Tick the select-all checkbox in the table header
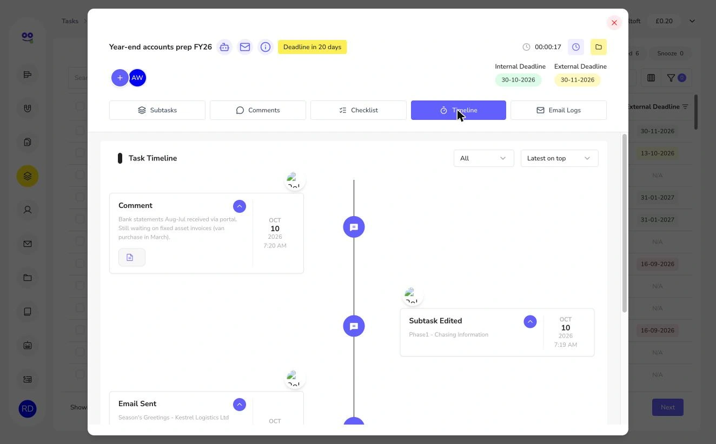The height and width of the screenshot is (444, 716). (x=80, y=106)
